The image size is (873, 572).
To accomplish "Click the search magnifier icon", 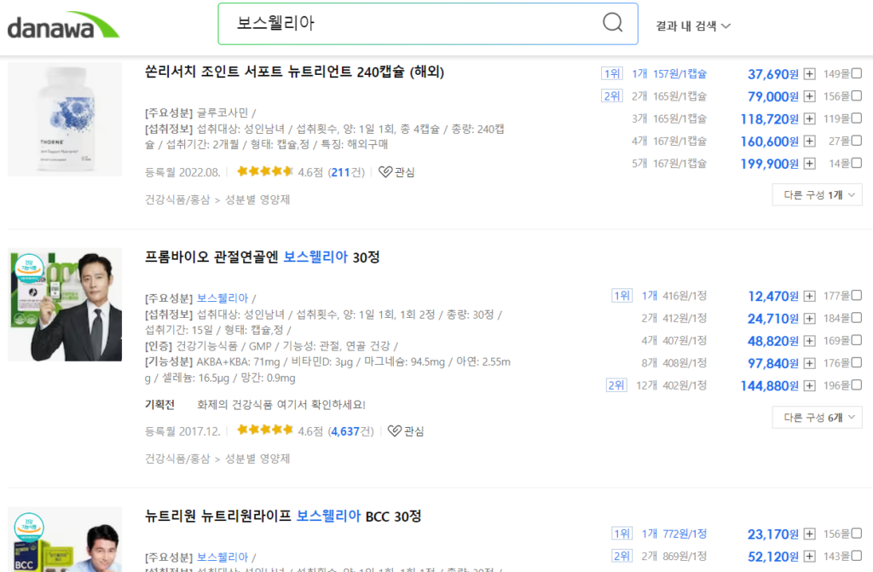I will click(612, 23).
